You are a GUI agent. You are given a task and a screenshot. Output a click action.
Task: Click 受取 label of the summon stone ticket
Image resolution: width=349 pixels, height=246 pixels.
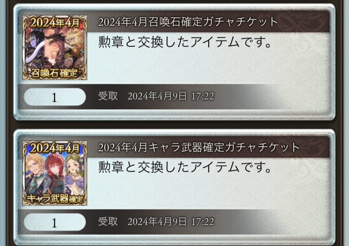pos(108,96)
